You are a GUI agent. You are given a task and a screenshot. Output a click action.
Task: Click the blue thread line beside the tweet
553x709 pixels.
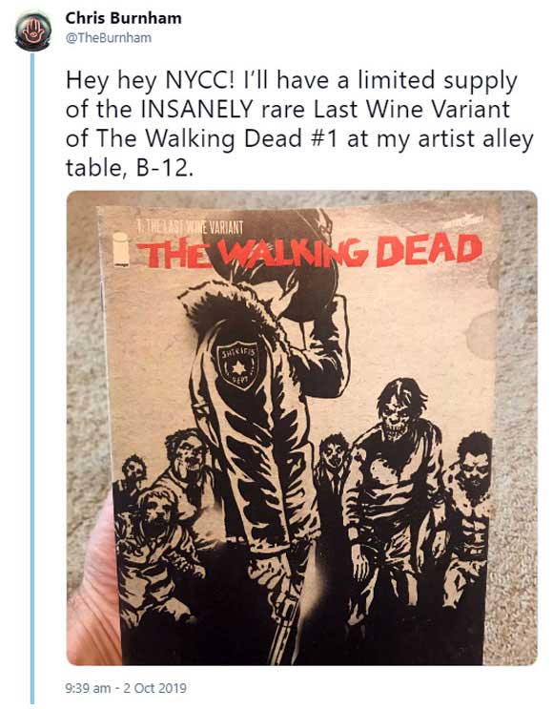tap(32, 378)
